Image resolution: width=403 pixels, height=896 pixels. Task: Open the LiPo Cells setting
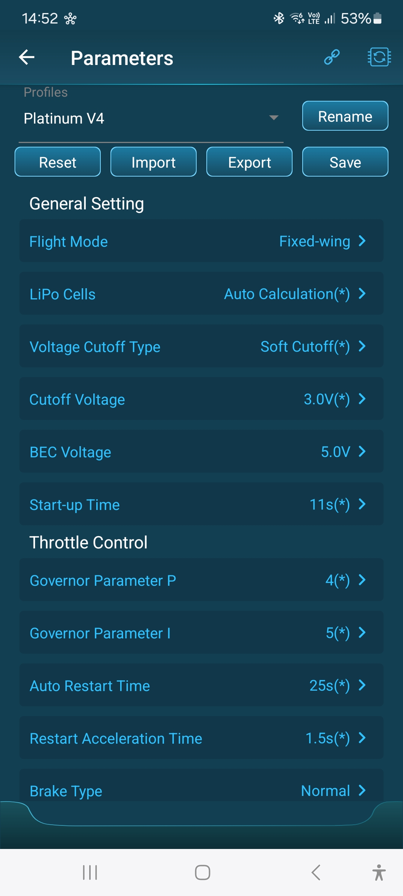click(201, 294)
